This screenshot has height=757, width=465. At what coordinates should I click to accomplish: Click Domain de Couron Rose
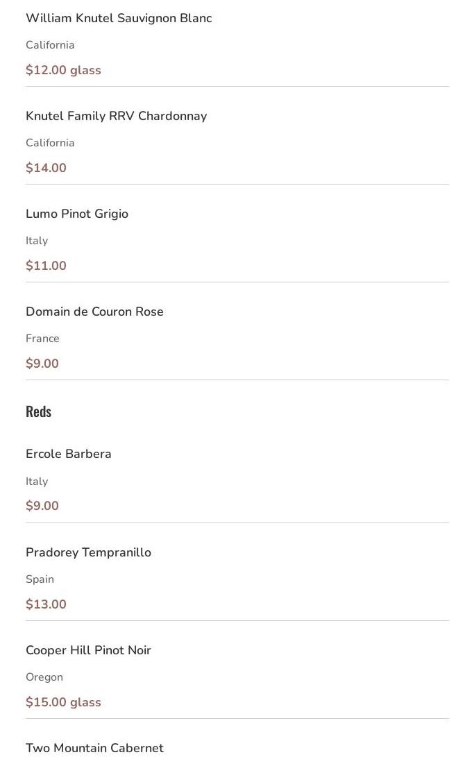[x=94, y=312]
